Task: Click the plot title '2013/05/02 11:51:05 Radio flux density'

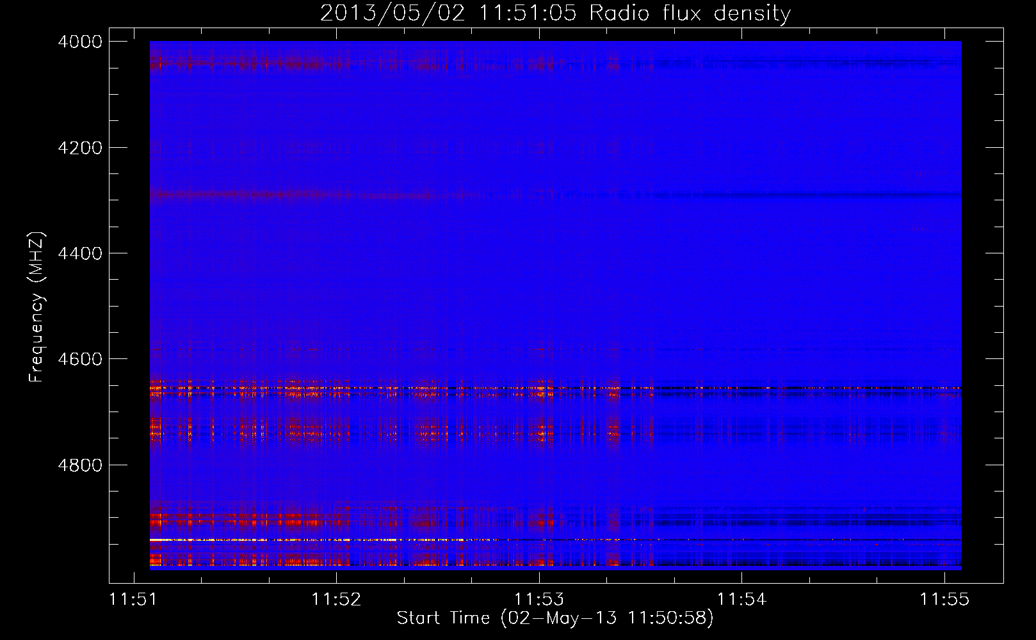Action: click(x=555, y=13)
